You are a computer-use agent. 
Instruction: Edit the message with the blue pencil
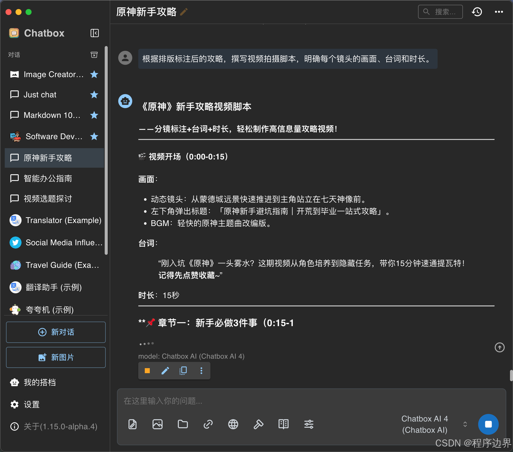tap(165, 370)
